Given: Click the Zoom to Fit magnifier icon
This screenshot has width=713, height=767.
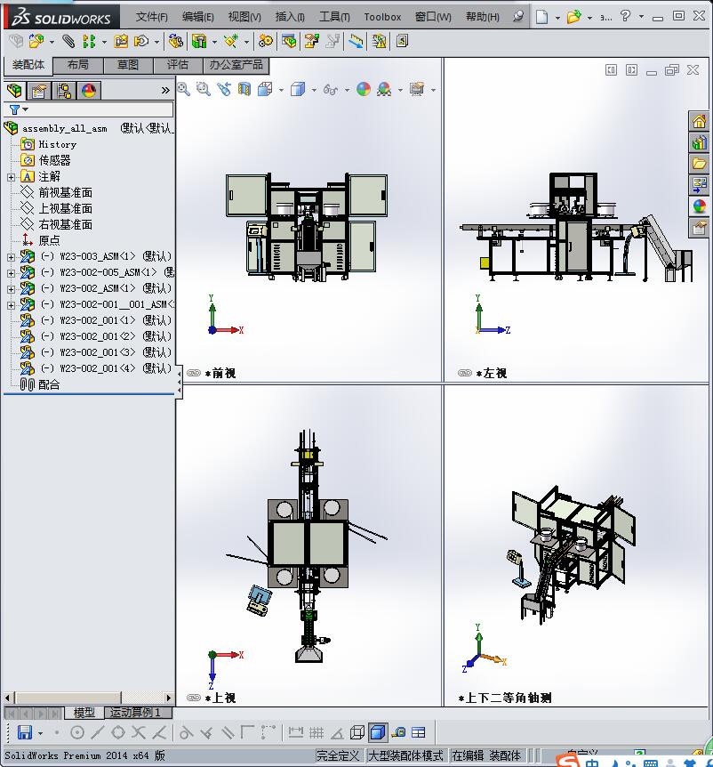Looking at the screenshot, I should click(184, 89).
